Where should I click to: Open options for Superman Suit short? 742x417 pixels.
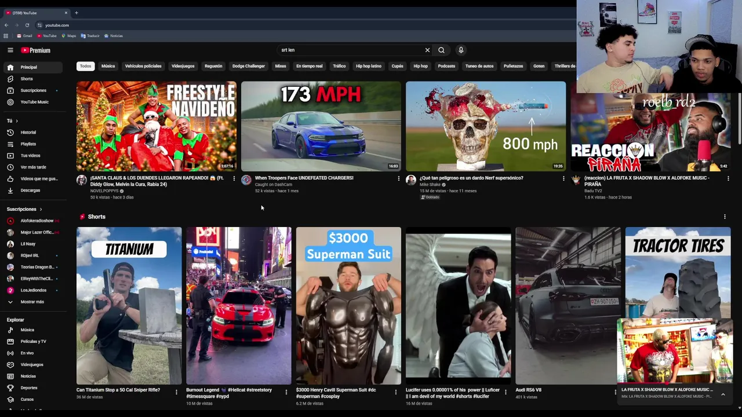396,392
